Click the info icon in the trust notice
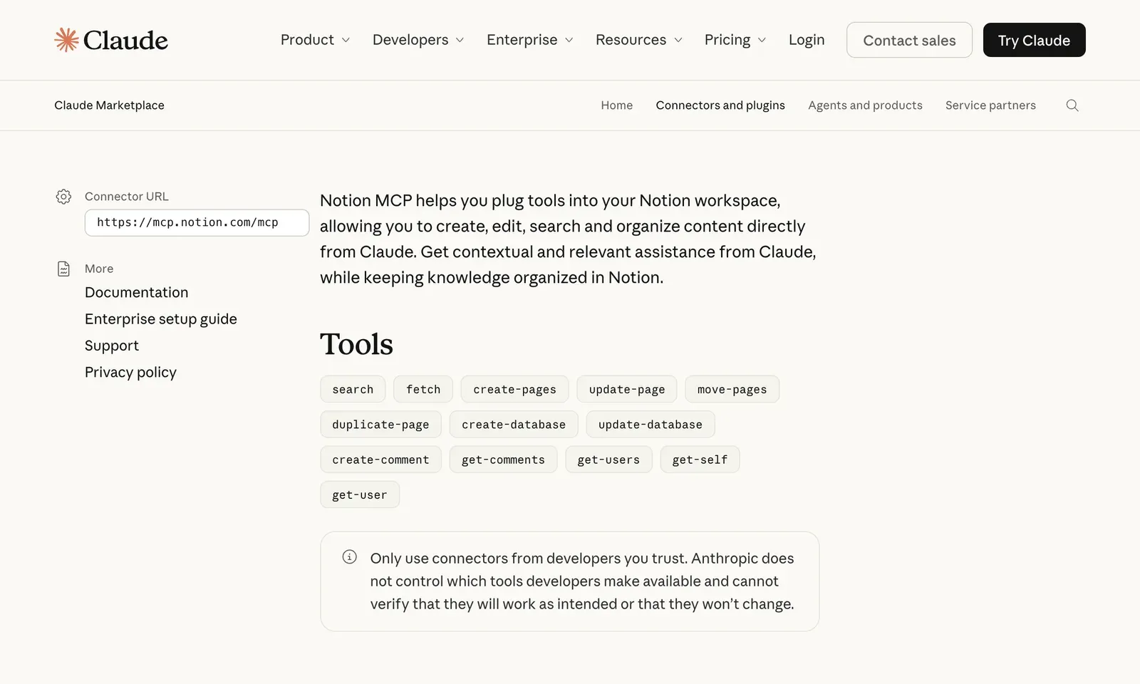Image resolution: width=1140 pixels, height=684 pixels. (349, 557)
